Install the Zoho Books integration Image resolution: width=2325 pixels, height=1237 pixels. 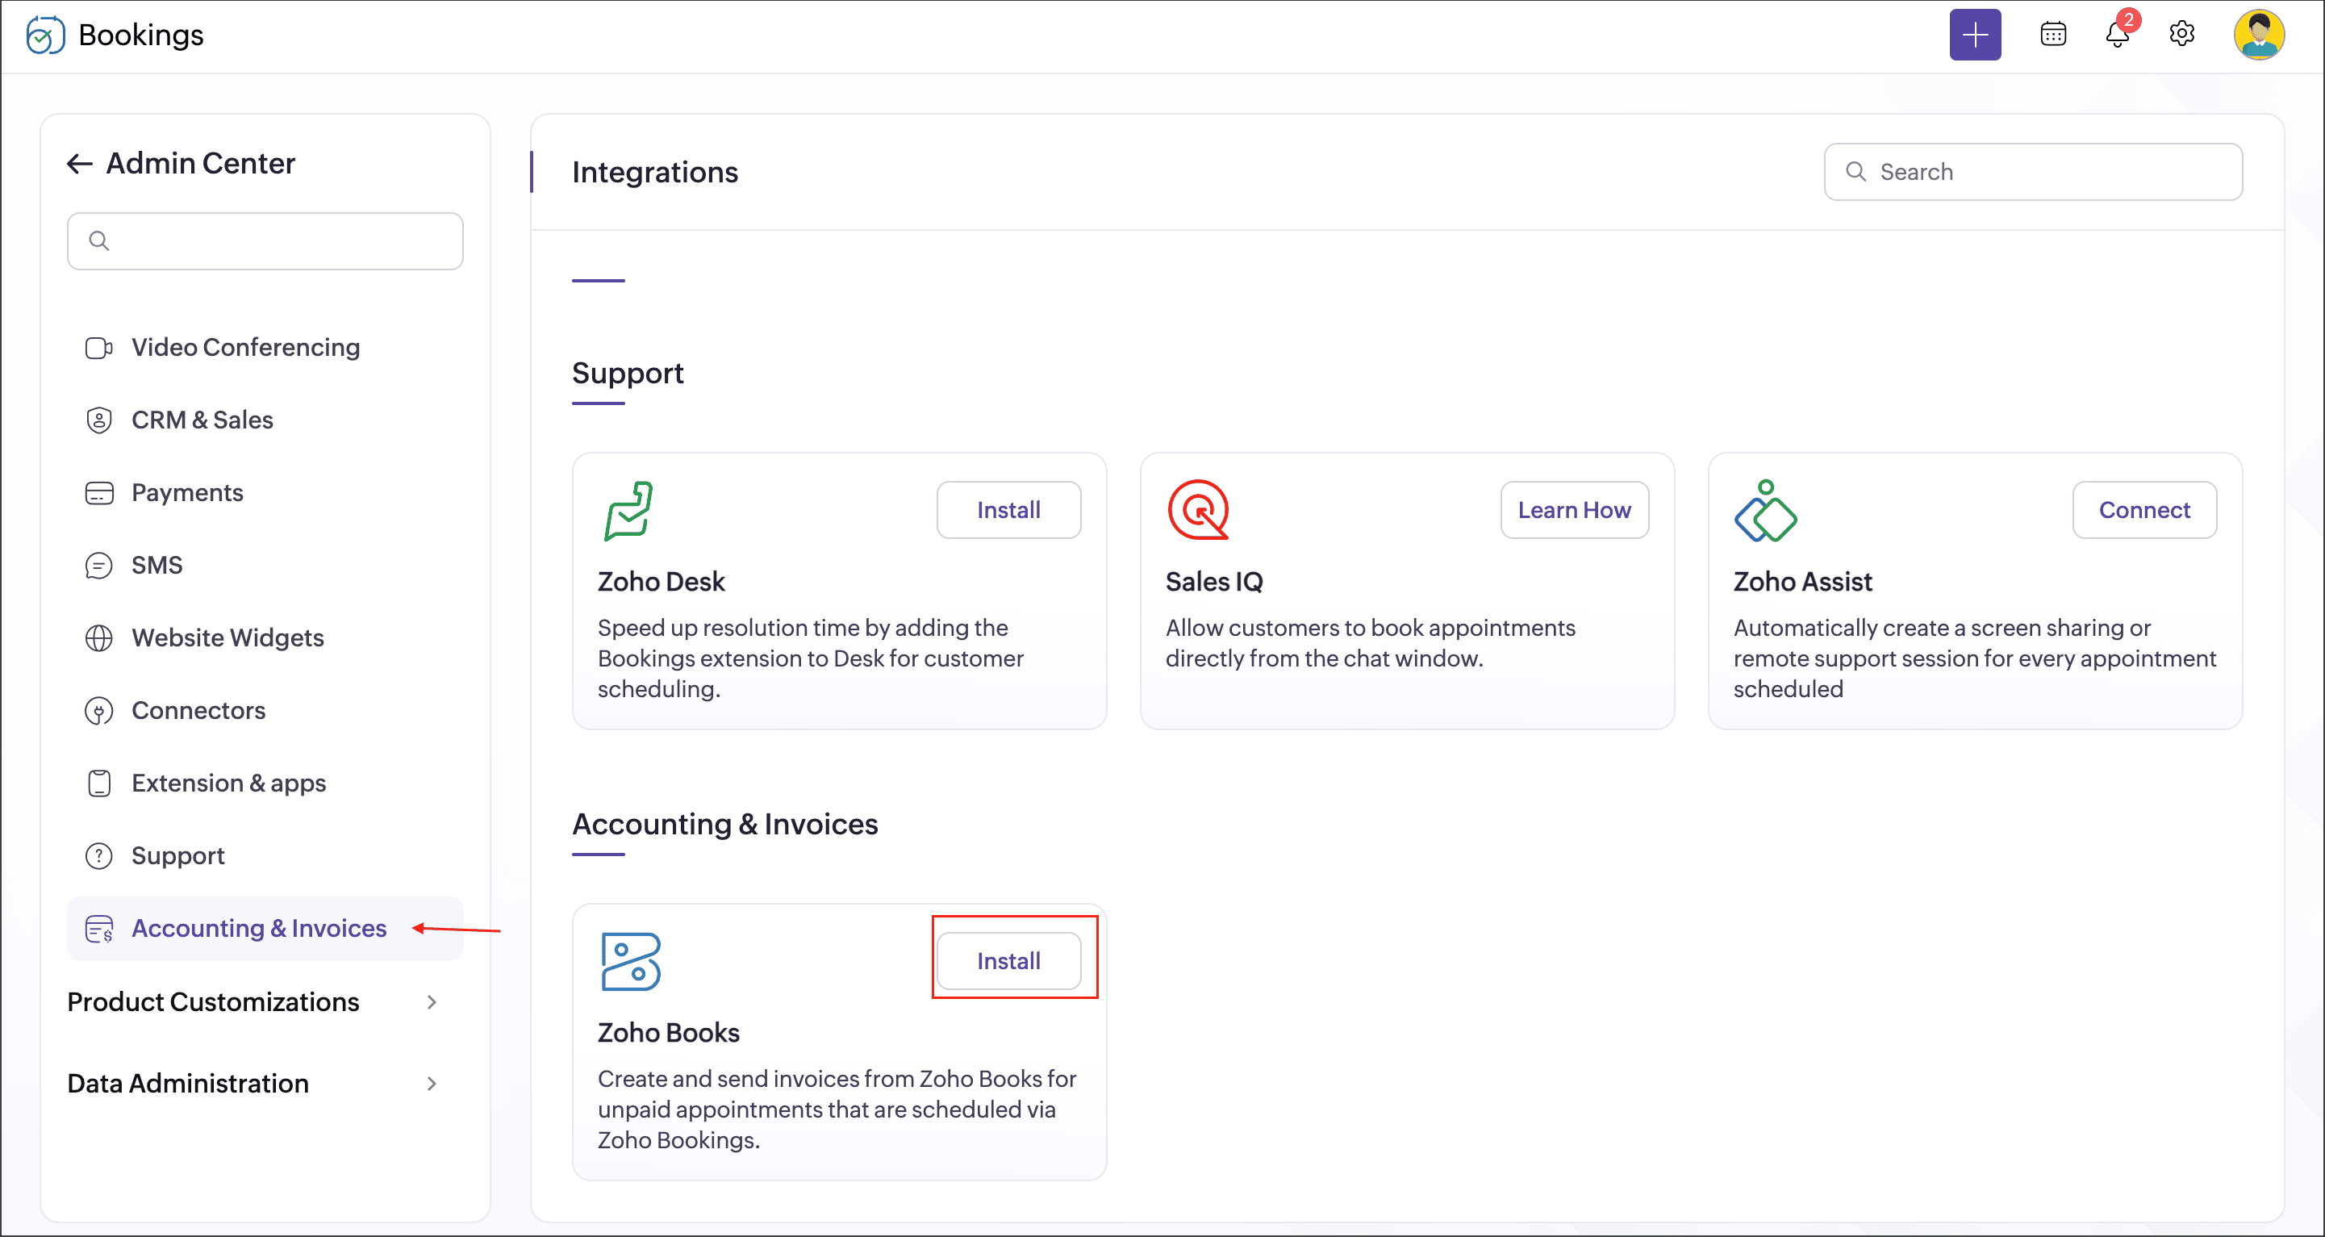point(1008,961)
